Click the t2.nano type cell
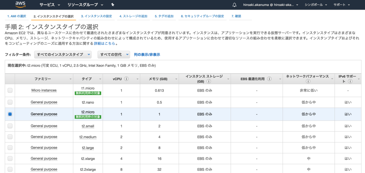 [x=88, y=102]
